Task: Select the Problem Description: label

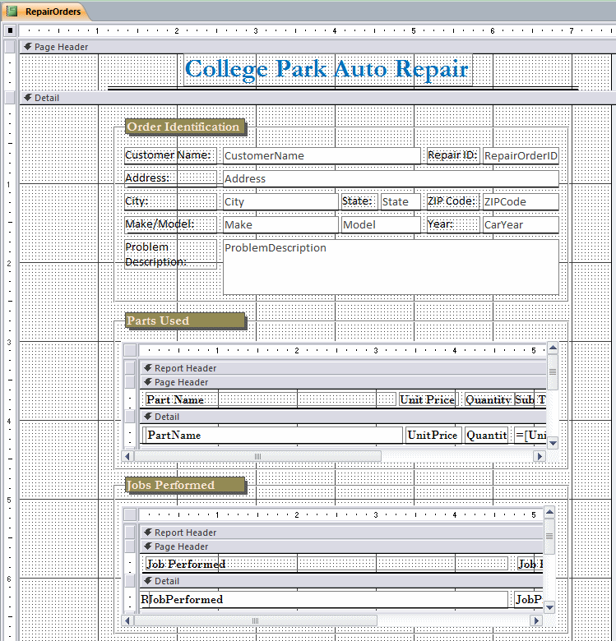Action: coord(170,254)
